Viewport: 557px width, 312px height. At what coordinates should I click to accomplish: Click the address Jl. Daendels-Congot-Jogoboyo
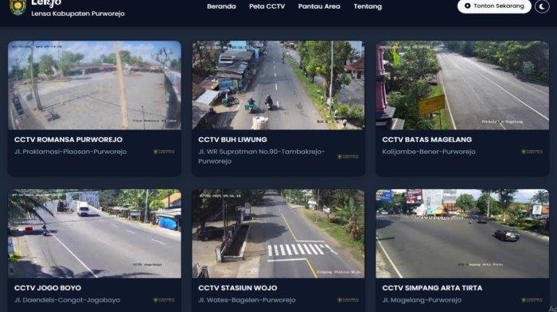67,300
